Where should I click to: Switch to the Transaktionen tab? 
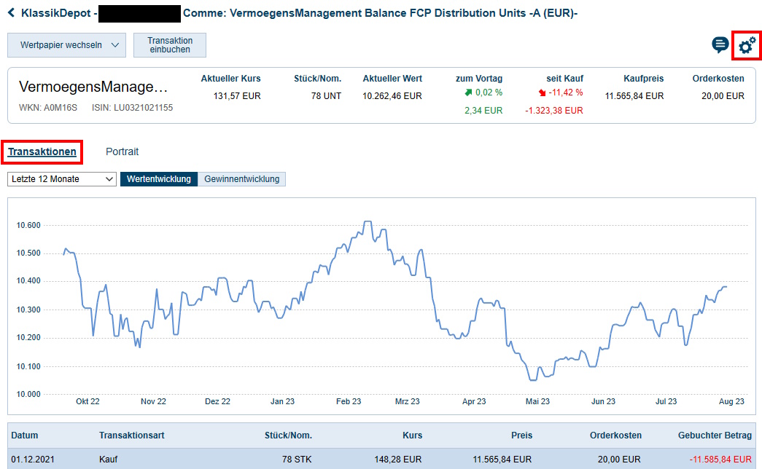[x=42, y=152]
